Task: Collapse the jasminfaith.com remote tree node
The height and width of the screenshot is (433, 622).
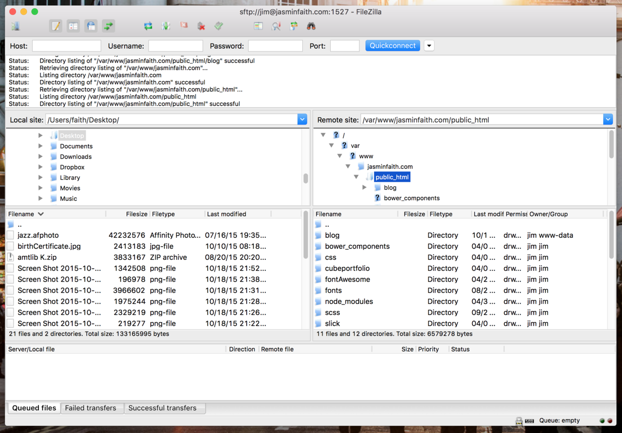Action: (x=348, y=166)
